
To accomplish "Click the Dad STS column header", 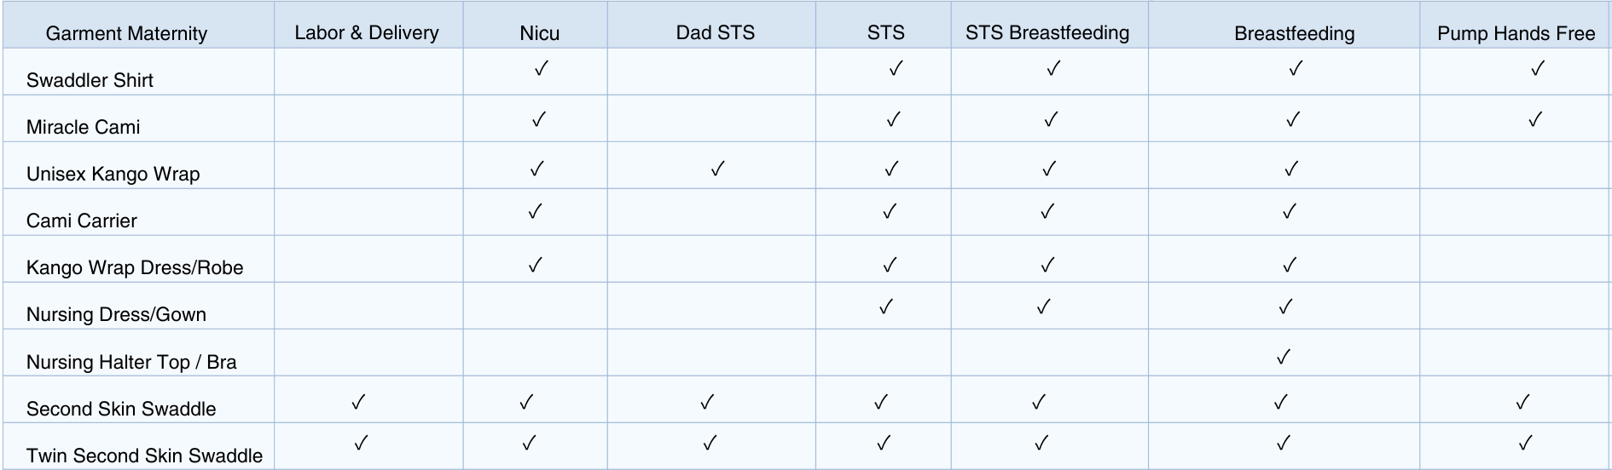I will pyautogui.click(x=715, y=32).
